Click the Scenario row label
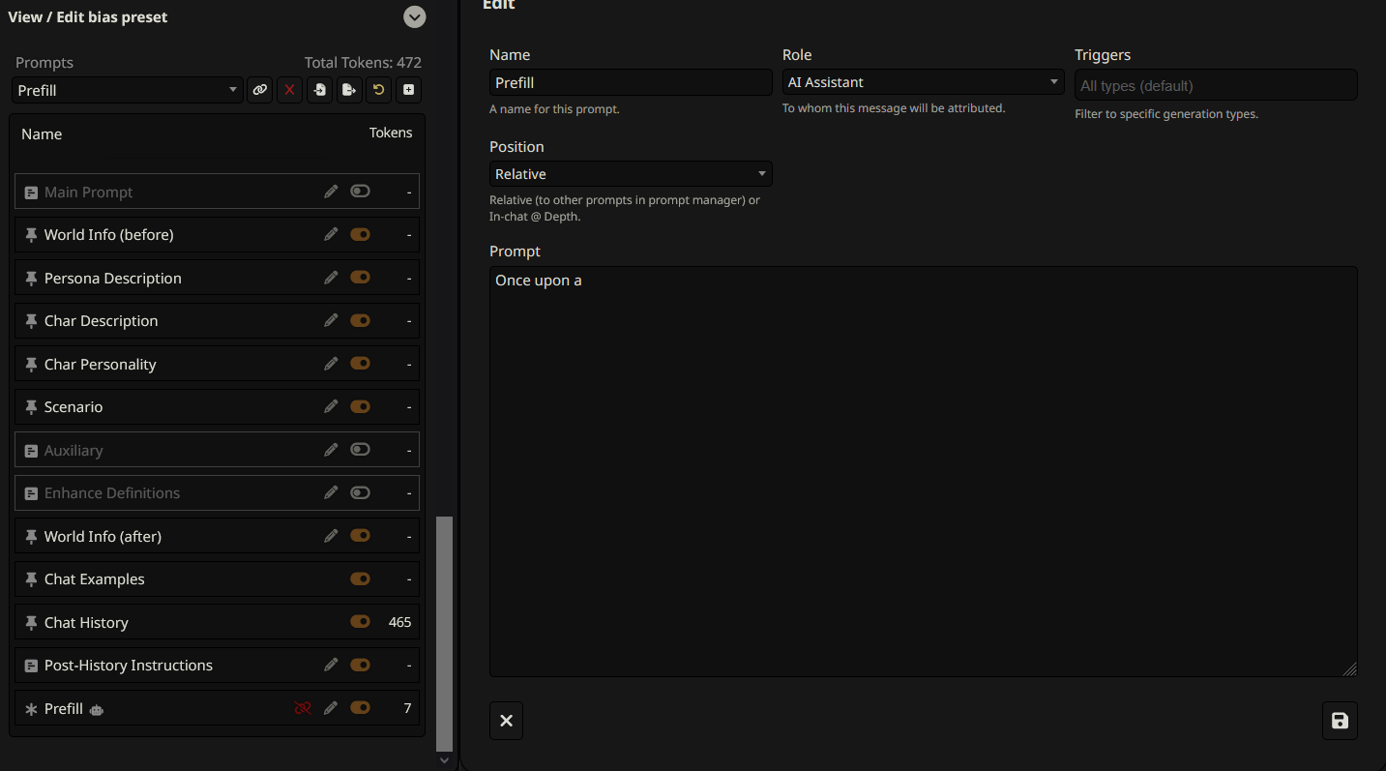The height and width of the screenshot is (771, 1386). tap(74, 406)
